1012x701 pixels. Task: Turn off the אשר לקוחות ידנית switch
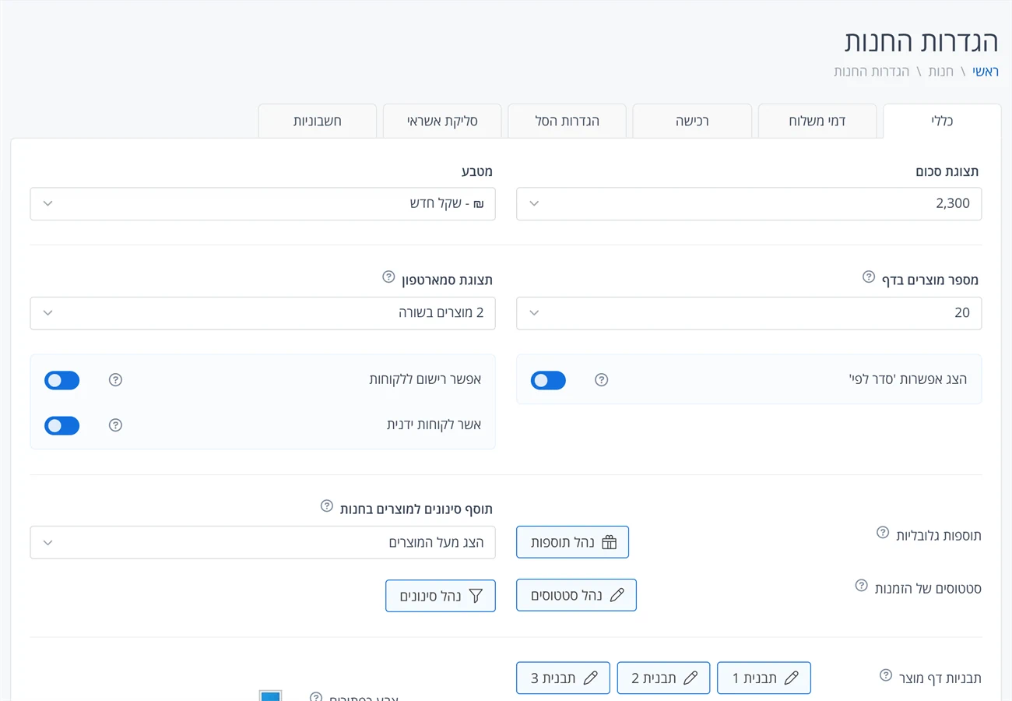tap(62, 425)
